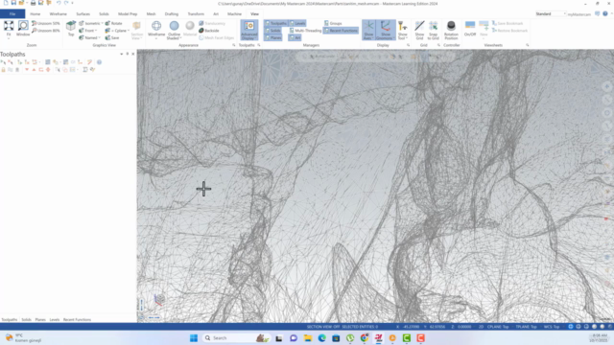The height and width of the screenshot is (345, 614).
Task: Click viewsheets On/Off icon
Action: click(470, 29)
